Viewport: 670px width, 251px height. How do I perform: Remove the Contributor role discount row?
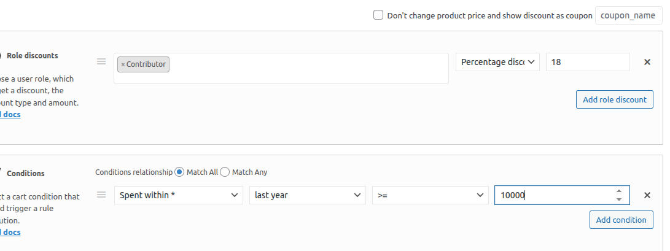(647, 62)
